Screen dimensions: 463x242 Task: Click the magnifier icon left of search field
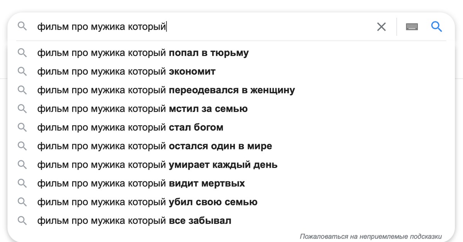tap(22, 26)
